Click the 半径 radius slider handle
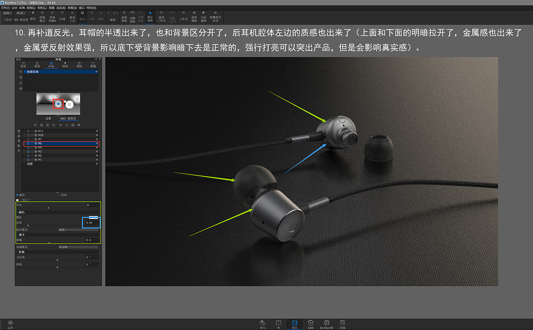This screenshot has width=533, height=330. tap(49, 207)
